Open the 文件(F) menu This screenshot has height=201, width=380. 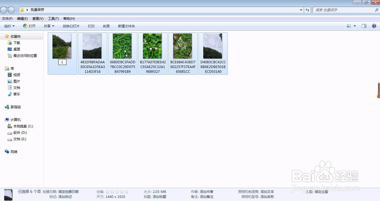click(7, 19)
